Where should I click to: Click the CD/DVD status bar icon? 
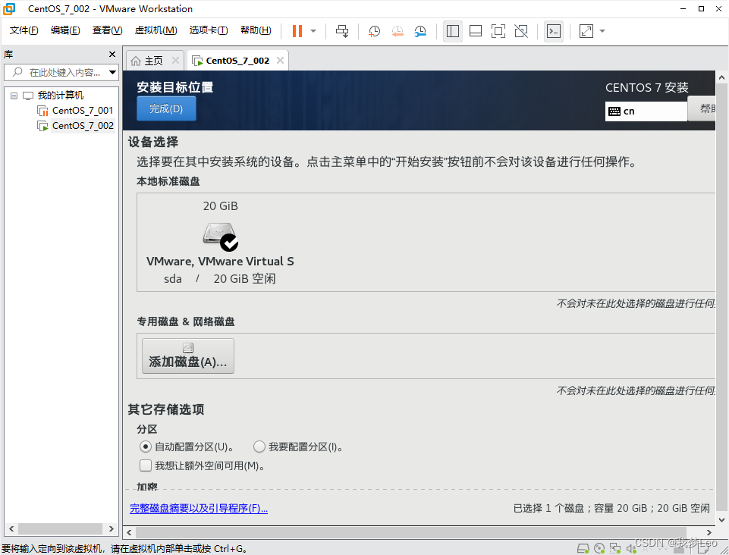pyautogui.click(x=599, y=549)
